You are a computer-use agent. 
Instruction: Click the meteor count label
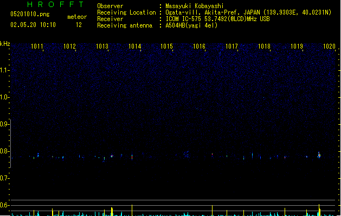tap(77, 17)
